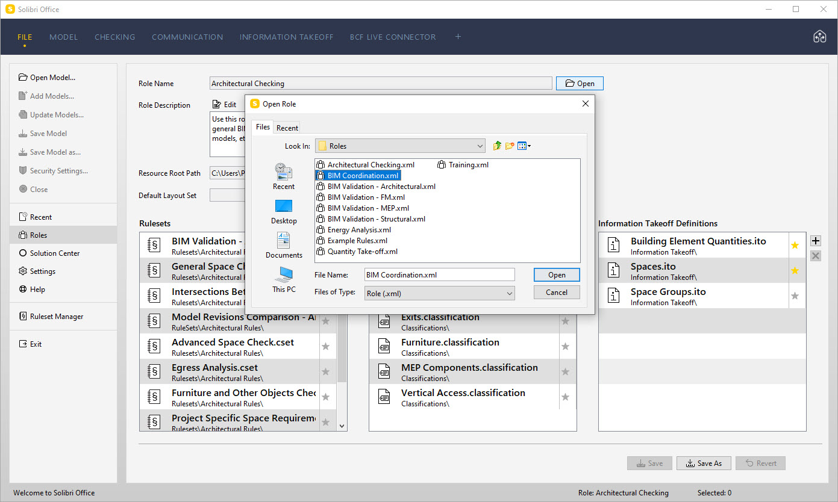
Task: Unstar Building Element Quantities.ito
Action: click(795, 246)
